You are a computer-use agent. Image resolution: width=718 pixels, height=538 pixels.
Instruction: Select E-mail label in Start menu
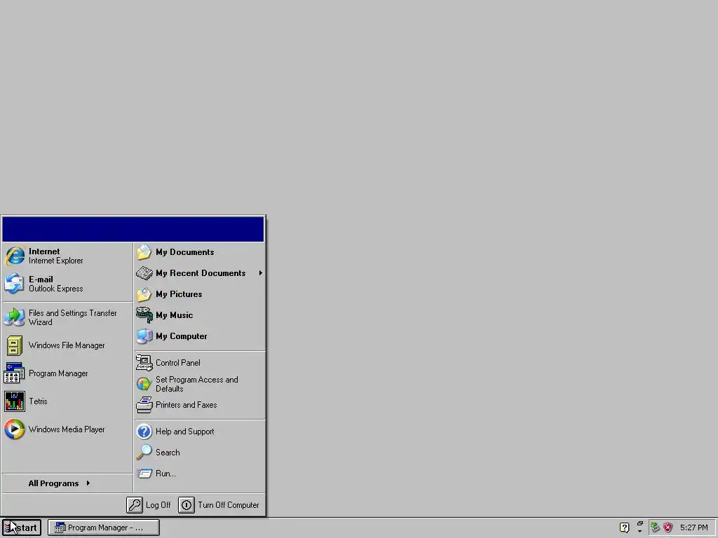coord(41,279)
